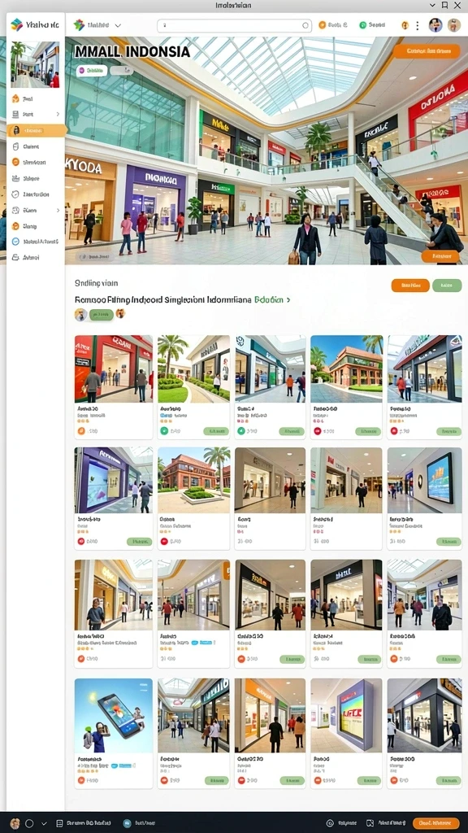468x833 pixels.
Task: Click the printer icon at sidebar bottom
Action: [x=15, y=257]
